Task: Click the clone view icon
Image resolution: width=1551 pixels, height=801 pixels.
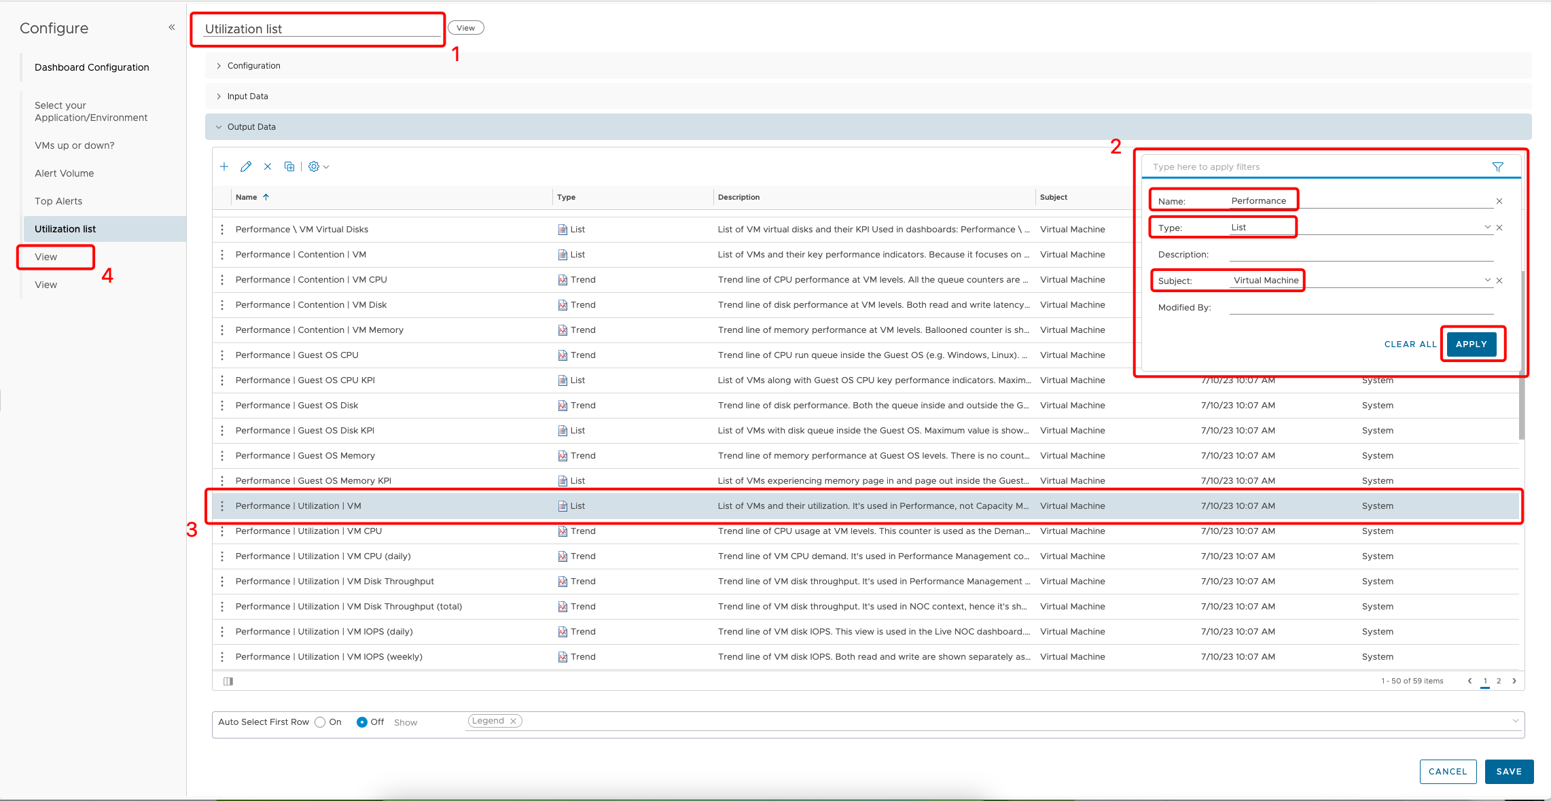Action: coord(289,166)
